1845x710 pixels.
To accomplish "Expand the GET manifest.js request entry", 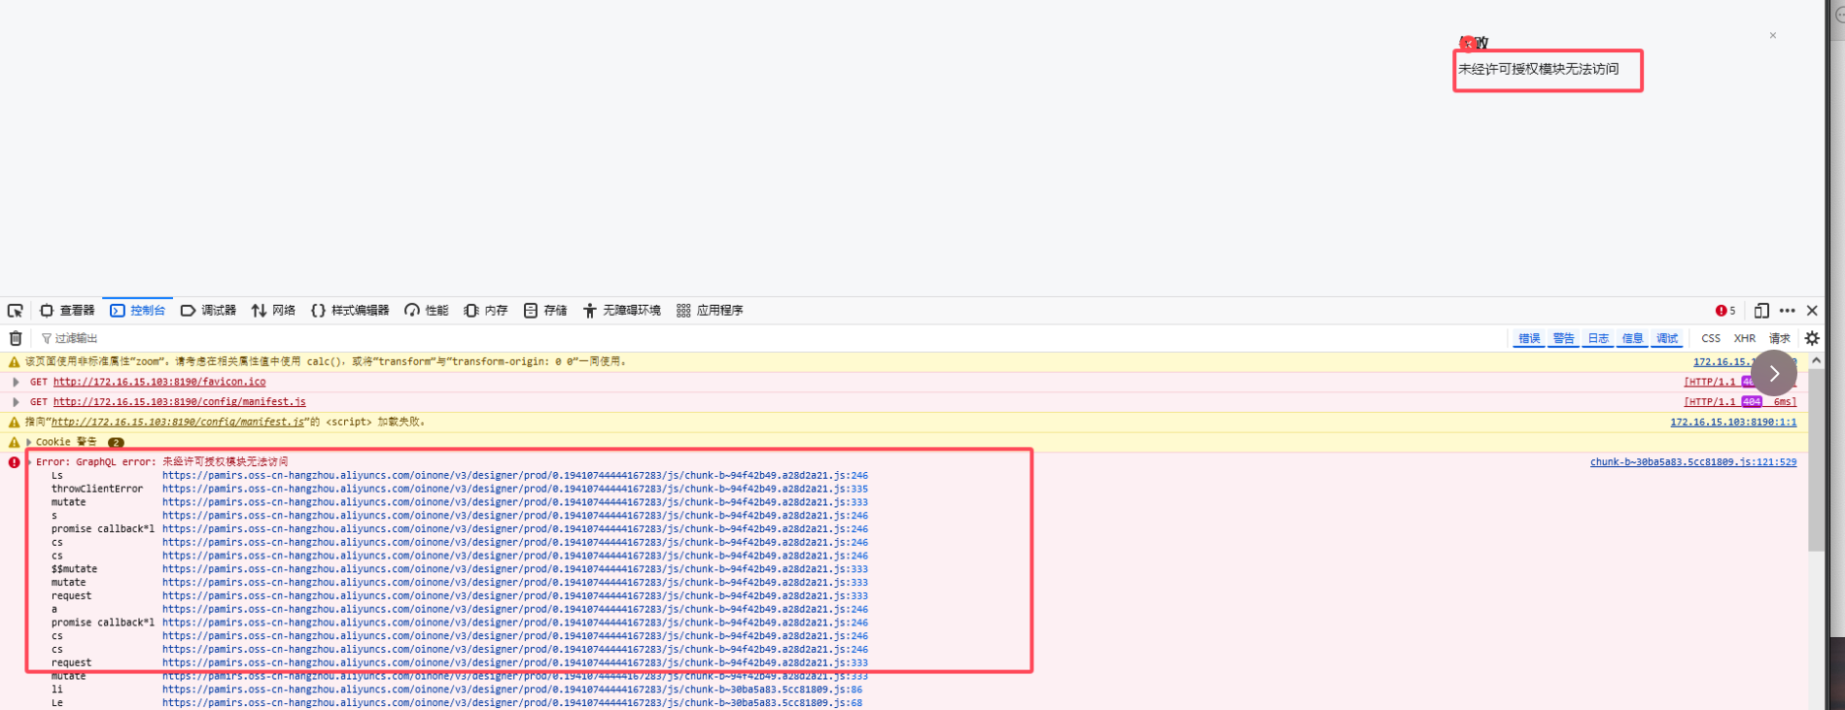I will coord(16,401).
